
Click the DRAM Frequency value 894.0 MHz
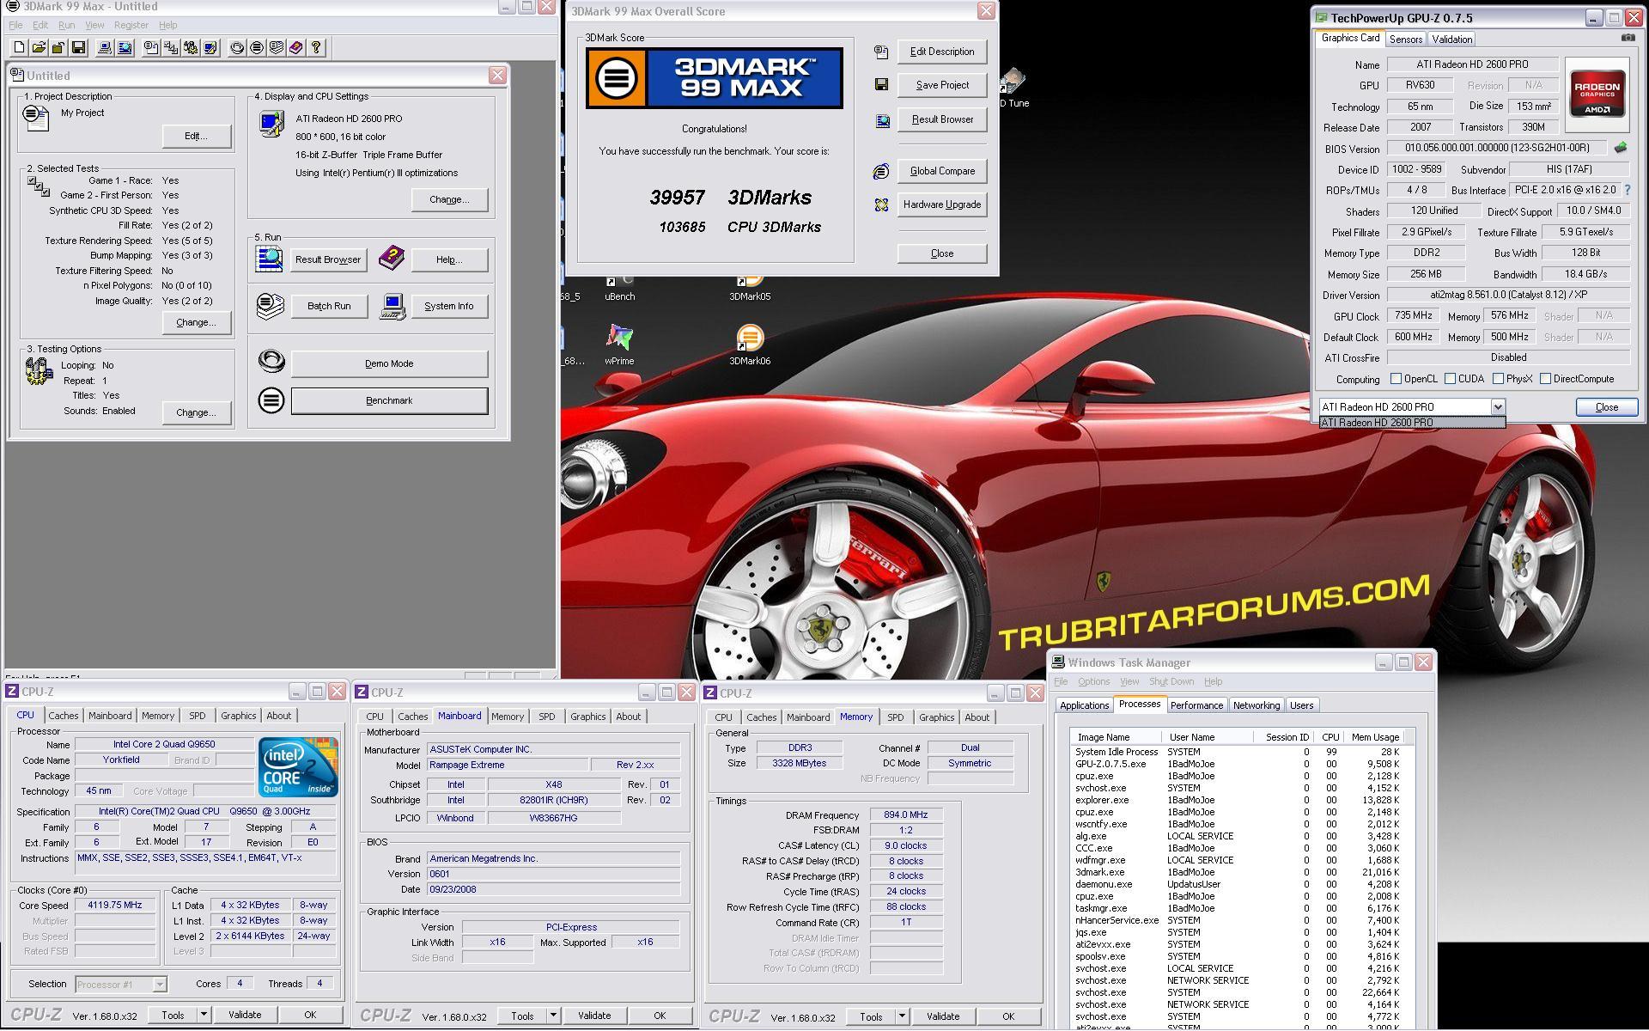coord(905,815)
